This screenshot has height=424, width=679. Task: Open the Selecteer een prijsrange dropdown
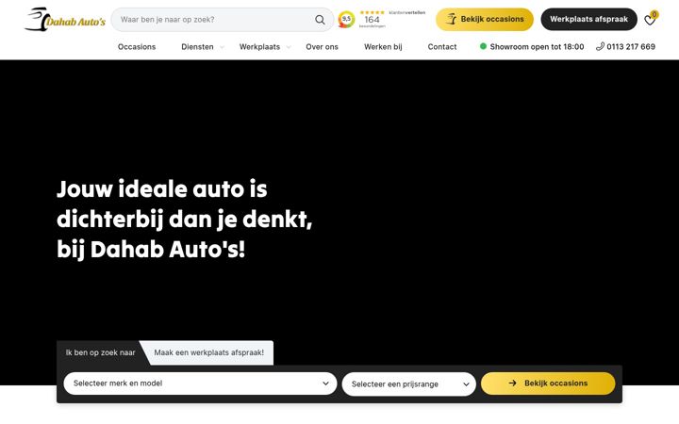[408, 383]
